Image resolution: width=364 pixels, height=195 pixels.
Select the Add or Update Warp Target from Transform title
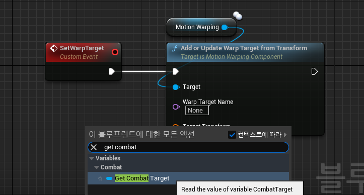(x=244, y=48)
